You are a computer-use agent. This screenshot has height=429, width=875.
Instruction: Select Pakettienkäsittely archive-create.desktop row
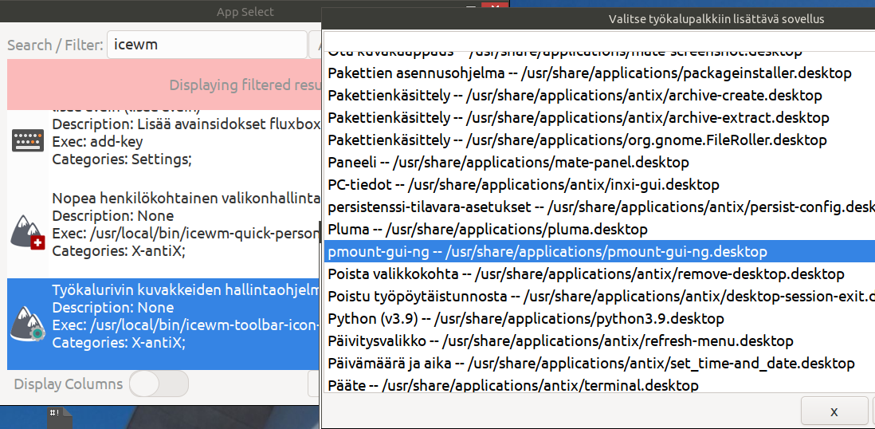[x=599, y=96]
